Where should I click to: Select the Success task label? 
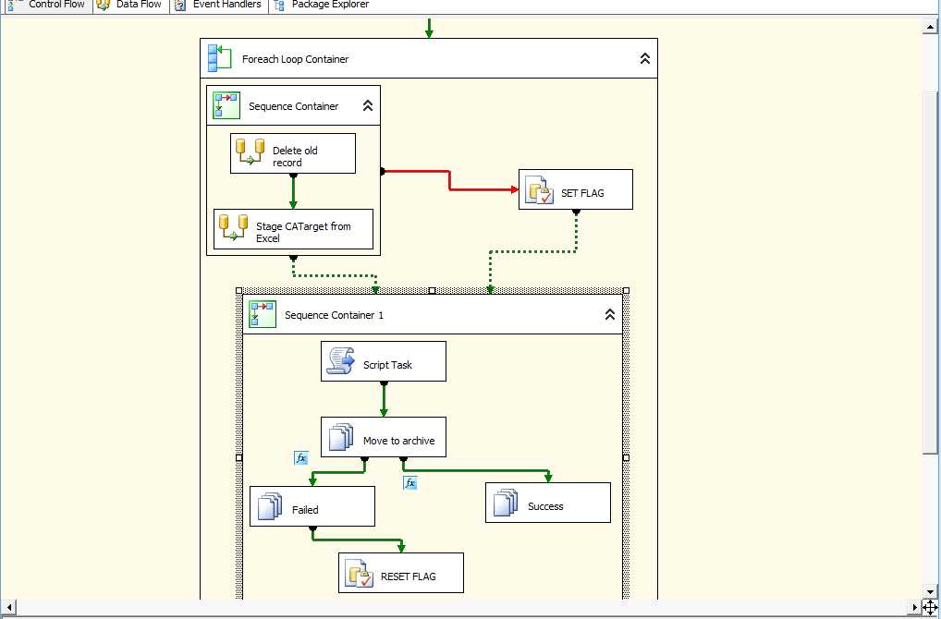coord(545,506)
